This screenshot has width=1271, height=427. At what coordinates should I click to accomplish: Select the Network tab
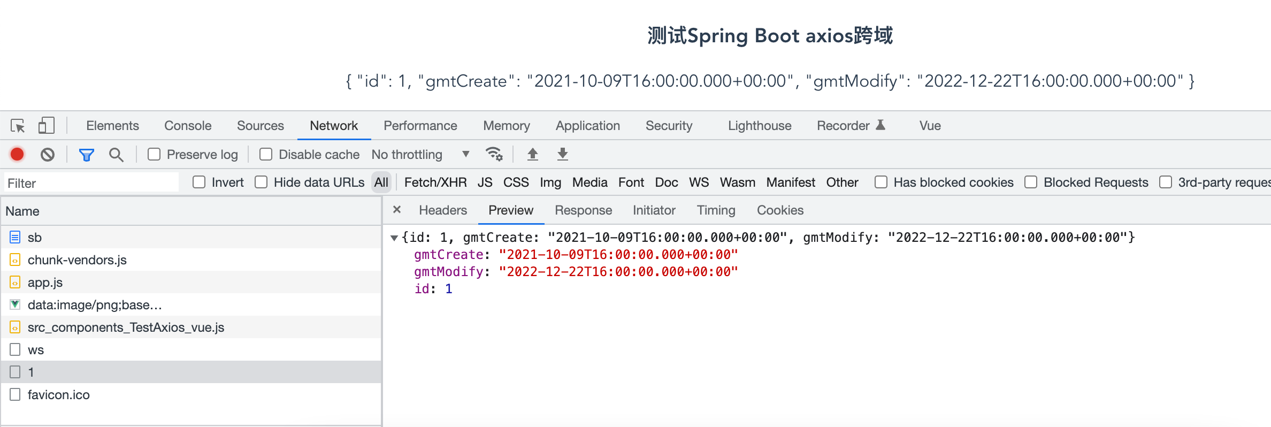334,126
